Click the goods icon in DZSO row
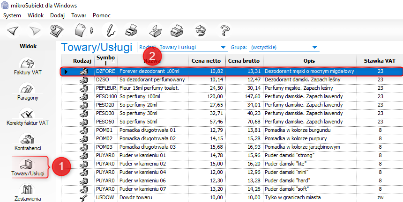Image resolution: width=403 pixels, height=202 pixels. coord(83,79)
